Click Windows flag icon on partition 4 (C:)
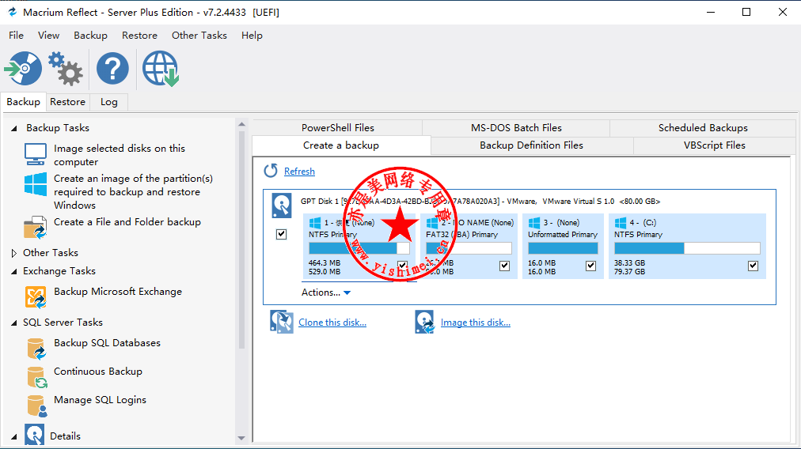The height and width of the screenshot is (449, 801). 621,222
